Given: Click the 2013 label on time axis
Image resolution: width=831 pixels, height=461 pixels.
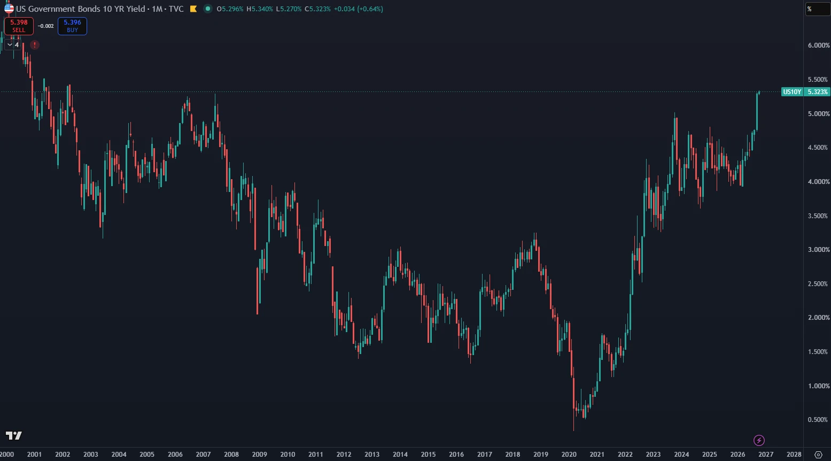Looking at the screenshot, I should pyautogui.click(x=372, y=455).
